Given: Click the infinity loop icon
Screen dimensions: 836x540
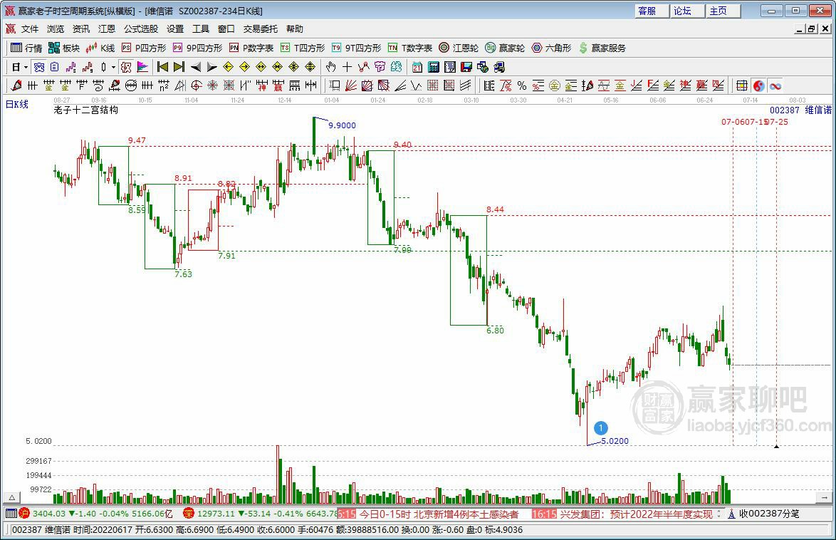Looking at the screenshot, I should [x=775, y=85].
